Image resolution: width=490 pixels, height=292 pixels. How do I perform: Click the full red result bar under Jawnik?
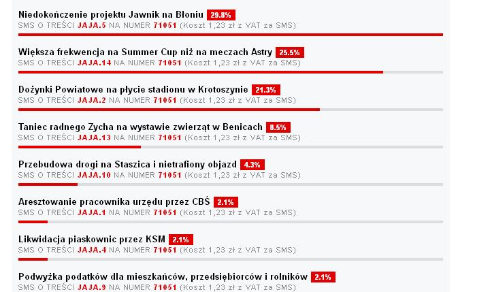(231, 35)
